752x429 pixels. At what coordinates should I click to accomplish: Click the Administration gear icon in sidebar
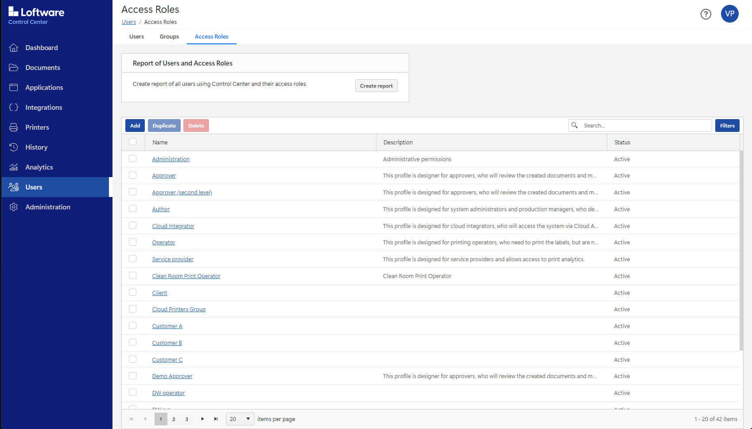[x=14, y=207]
